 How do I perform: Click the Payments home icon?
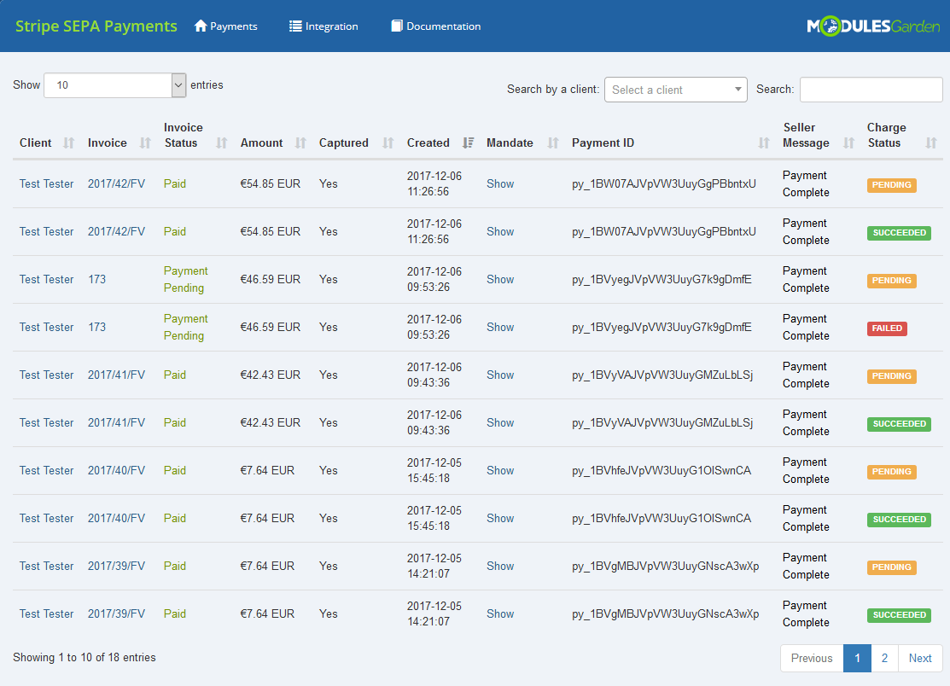tap(201, 26)
